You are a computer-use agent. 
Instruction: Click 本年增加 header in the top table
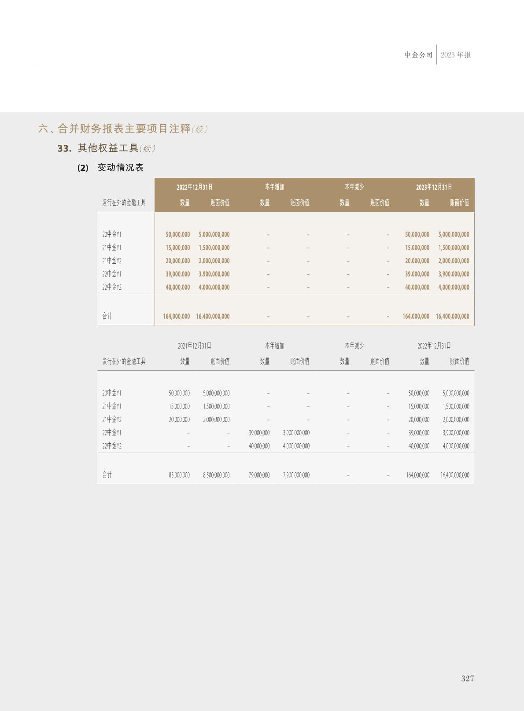(274, 187)
